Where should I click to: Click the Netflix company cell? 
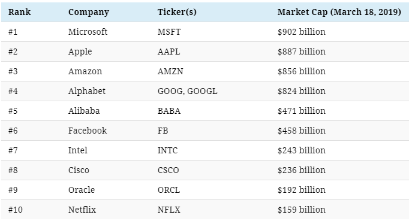82,210
